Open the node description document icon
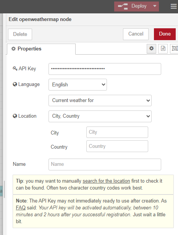Viewport: 178px width, 235px height. pos(163,49)
